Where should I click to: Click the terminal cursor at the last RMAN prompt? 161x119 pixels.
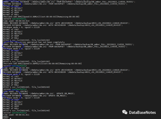[x=10, y=119]
